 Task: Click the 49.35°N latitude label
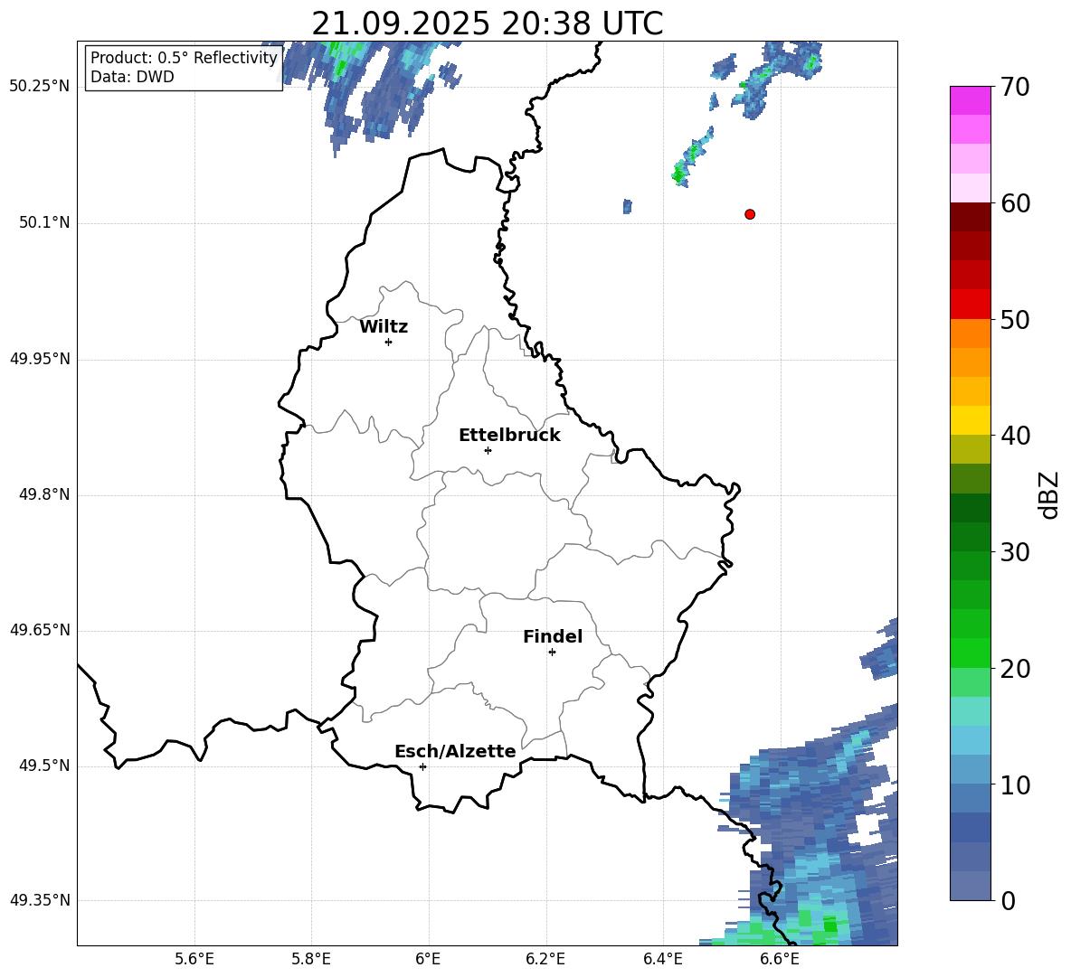click(40, 900)
